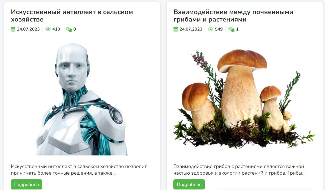Click the 410 views count
This screenshot has width=325, height=190.
coord(56,29)
